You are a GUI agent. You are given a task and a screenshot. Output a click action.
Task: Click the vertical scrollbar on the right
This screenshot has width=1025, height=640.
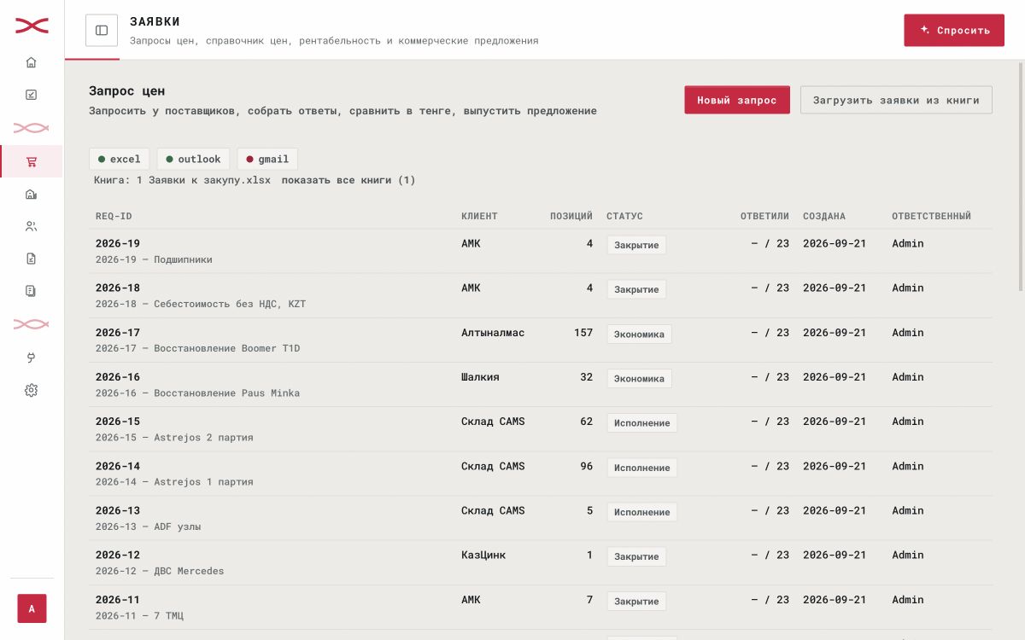tap(1019, 175)
